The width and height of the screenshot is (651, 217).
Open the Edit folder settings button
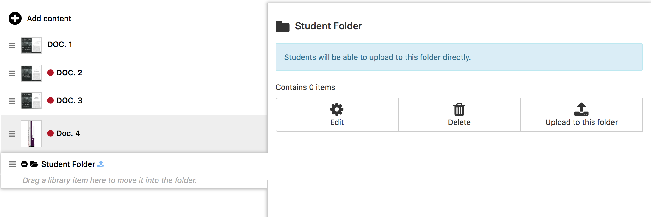click(x=337, y=114)
